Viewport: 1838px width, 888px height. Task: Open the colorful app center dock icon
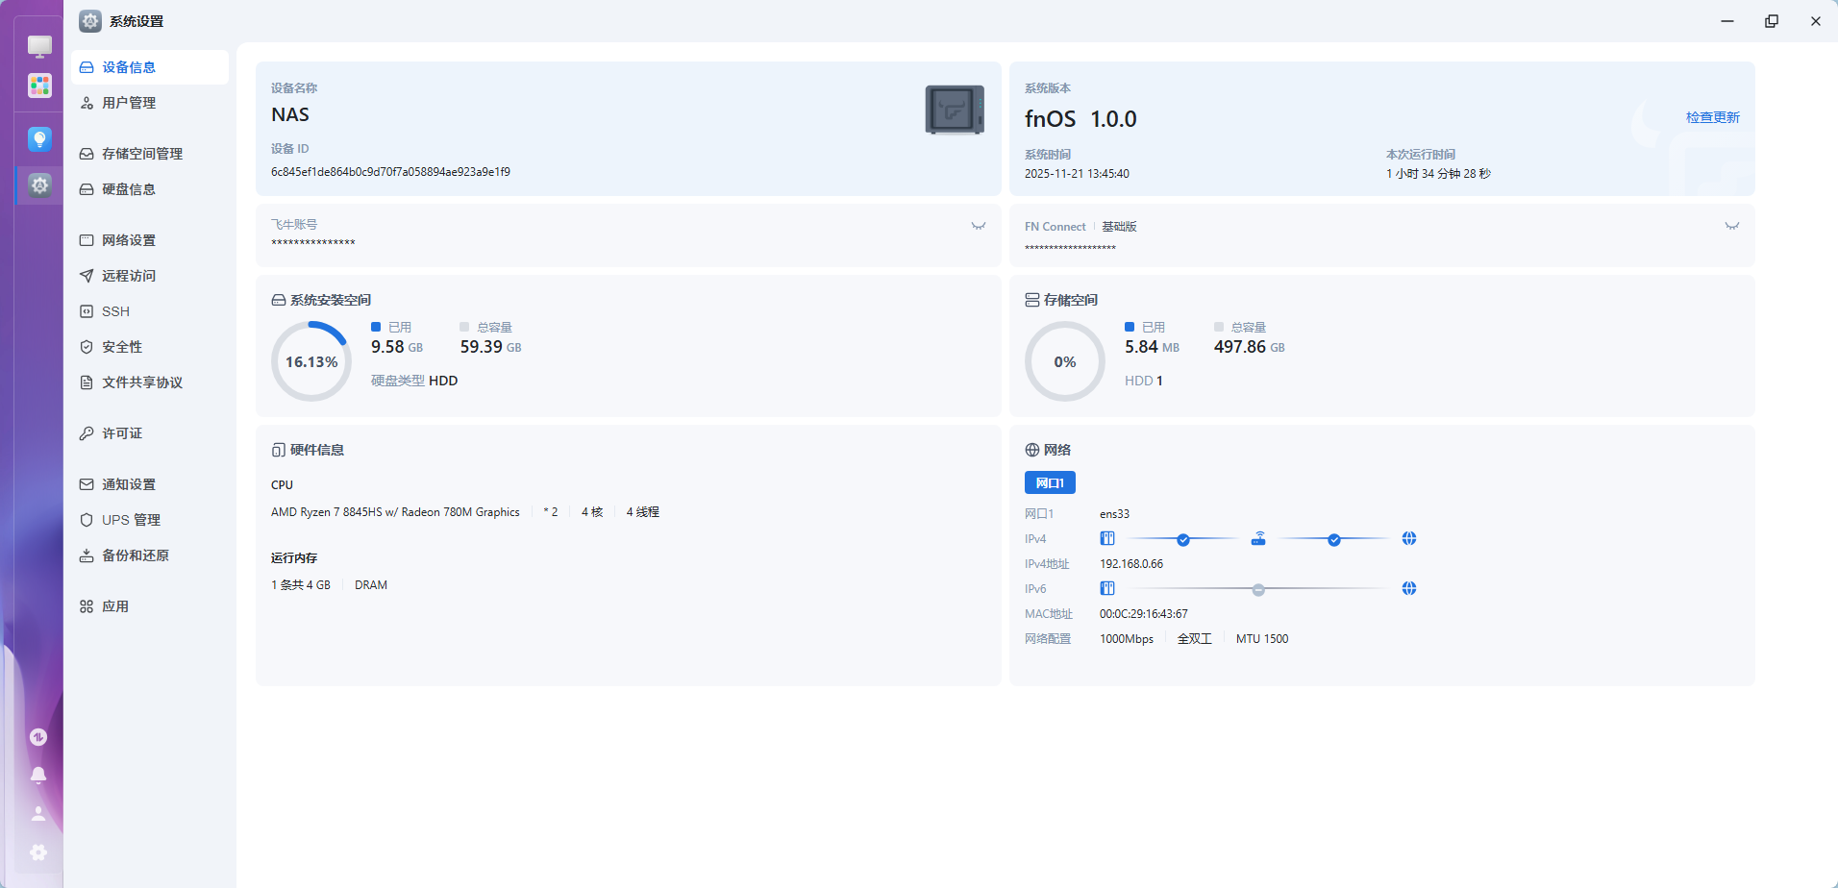pyautogui.click(x=39, y=86)
